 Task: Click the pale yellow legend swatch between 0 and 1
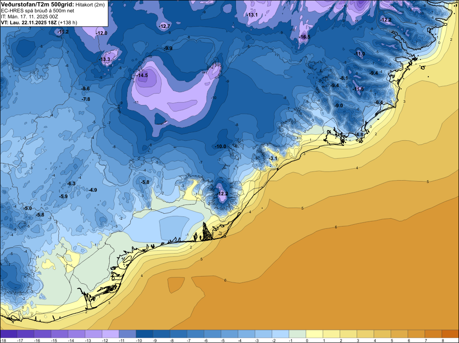[x=314, y=334]
